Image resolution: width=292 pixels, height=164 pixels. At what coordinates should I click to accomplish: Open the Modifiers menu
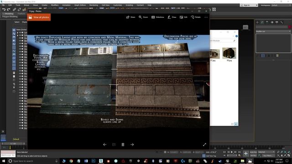tap(55, 5)
